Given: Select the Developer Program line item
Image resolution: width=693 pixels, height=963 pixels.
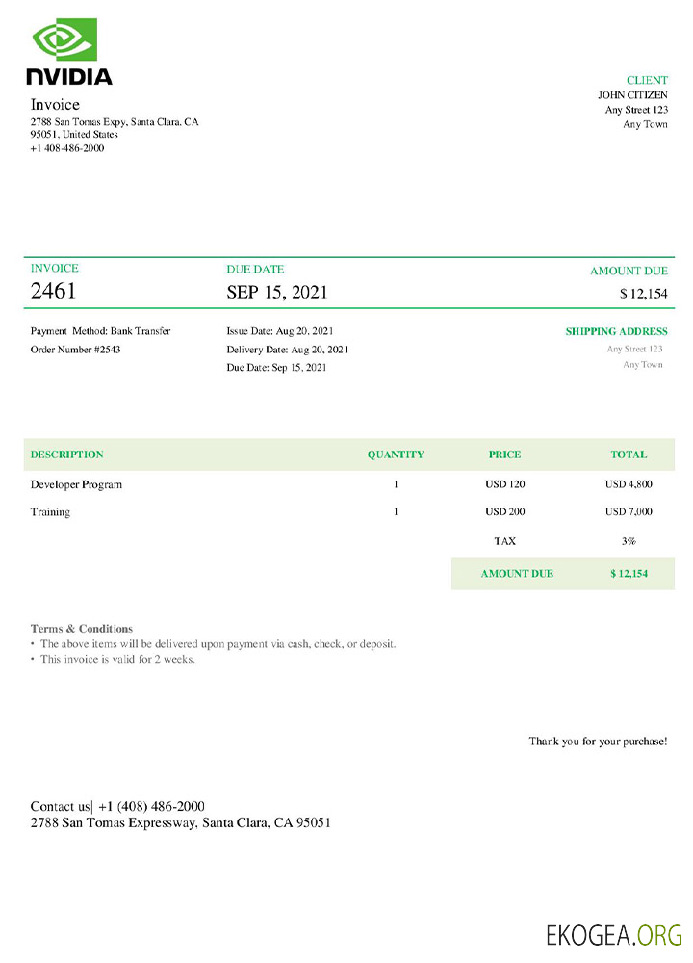Looking at the screenshot, I should point(76,484).
